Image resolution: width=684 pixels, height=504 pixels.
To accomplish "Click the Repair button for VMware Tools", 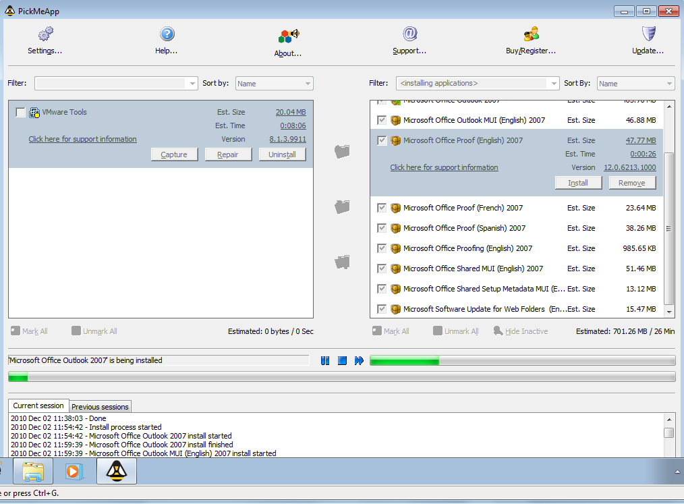I will (228, 155).
